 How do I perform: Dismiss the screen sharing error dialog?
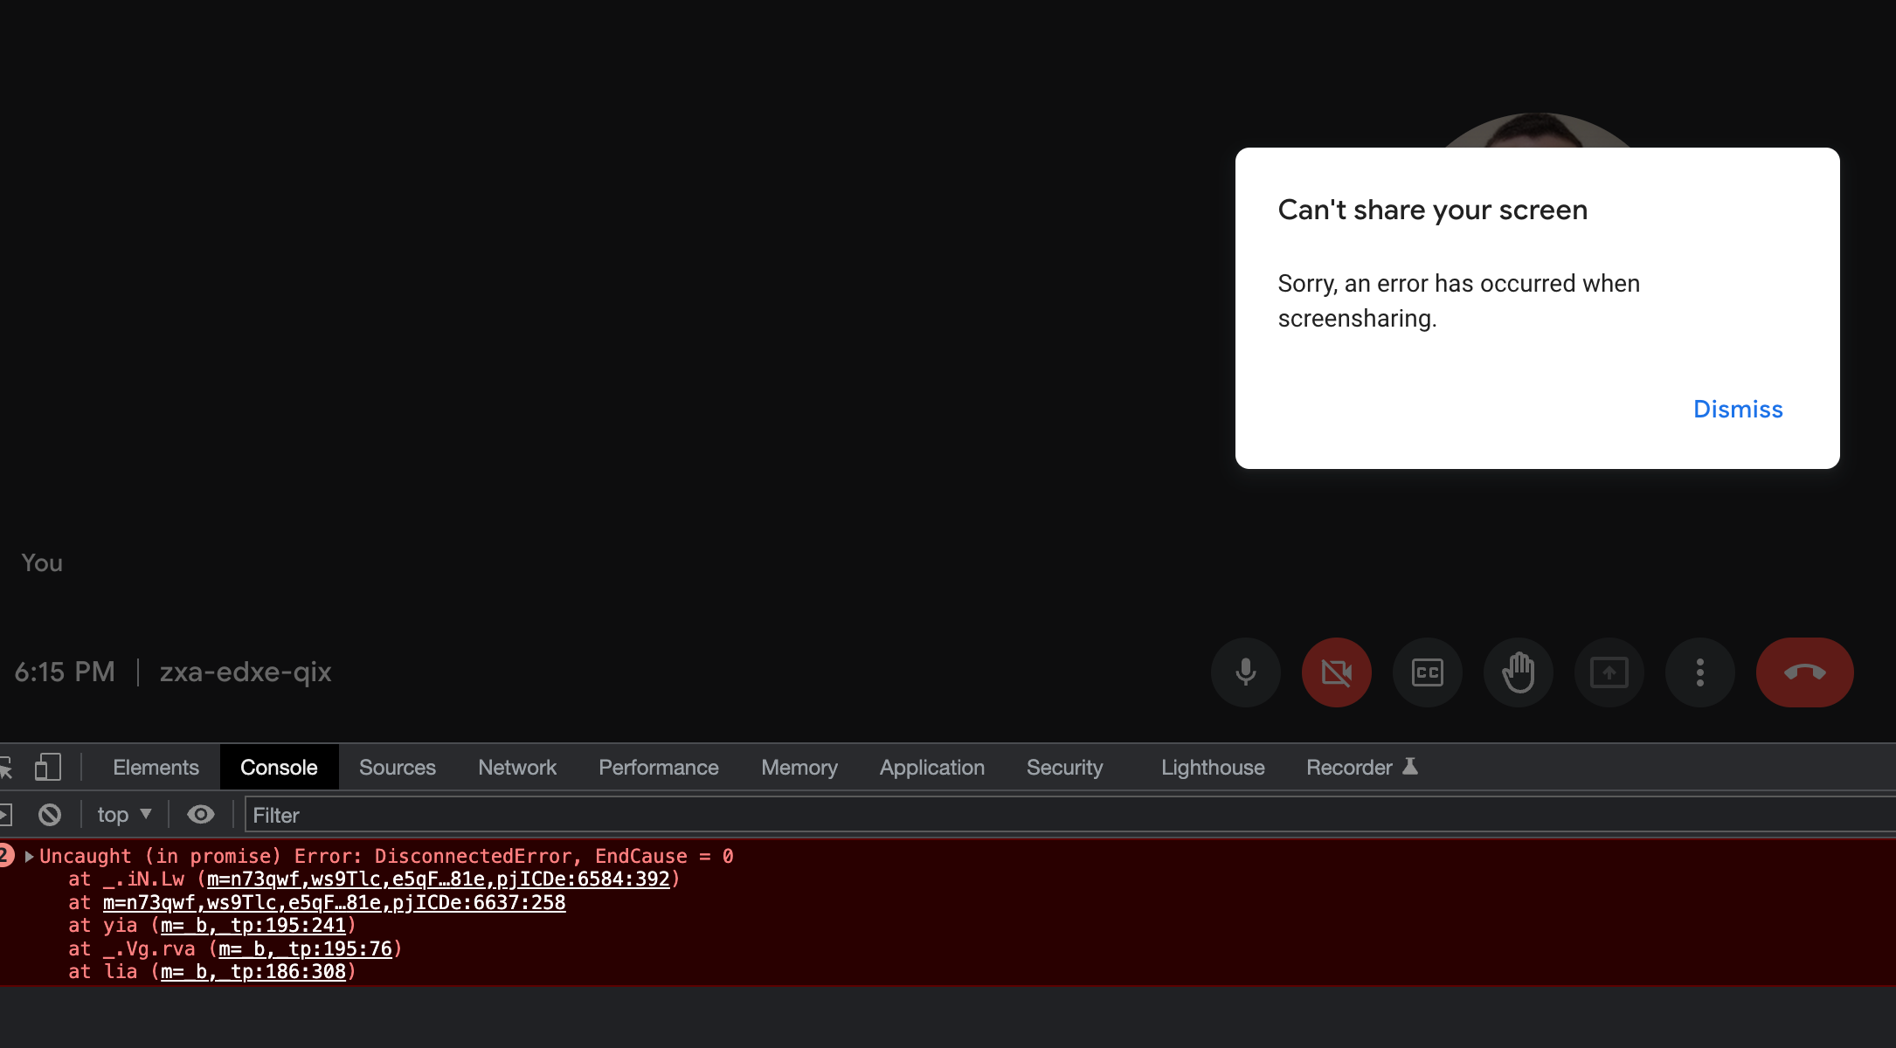[1737, 409]
